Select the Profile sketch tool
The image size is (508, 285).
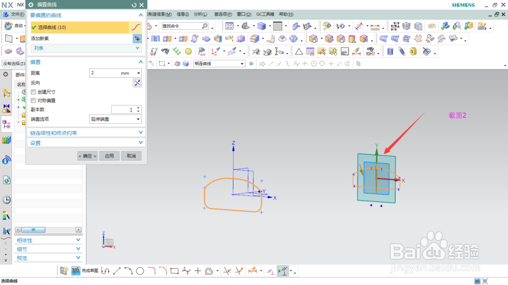(x=105, y=271)
